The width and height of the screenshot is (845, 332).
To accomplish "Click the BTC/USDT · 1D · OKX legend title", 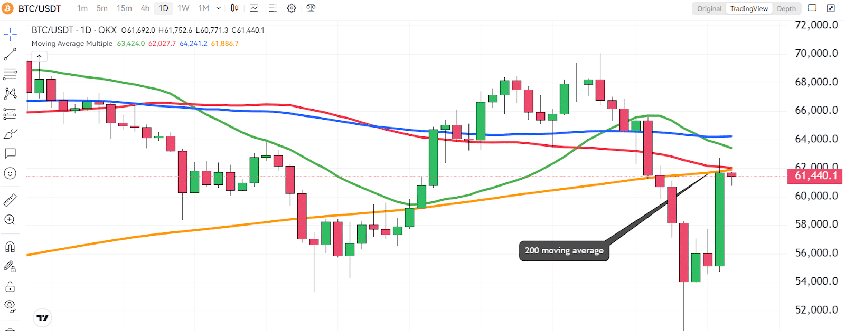I will point(74,30).
